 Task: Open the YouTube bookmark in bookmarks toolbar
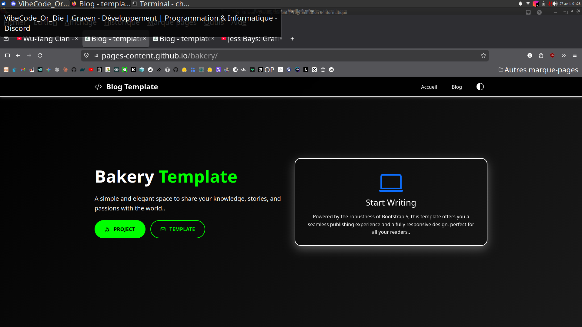(91, 70)
